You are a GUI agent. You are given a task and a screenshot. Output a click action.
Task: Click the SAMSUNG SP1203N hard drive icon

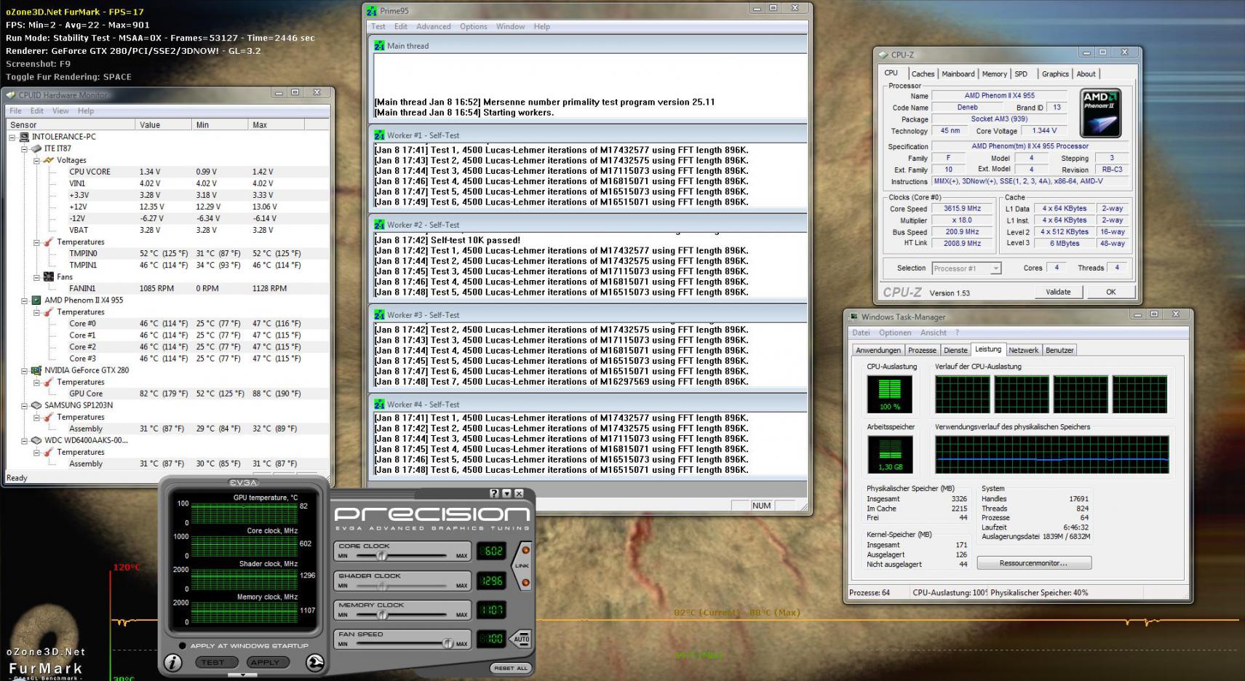[36, 405]
